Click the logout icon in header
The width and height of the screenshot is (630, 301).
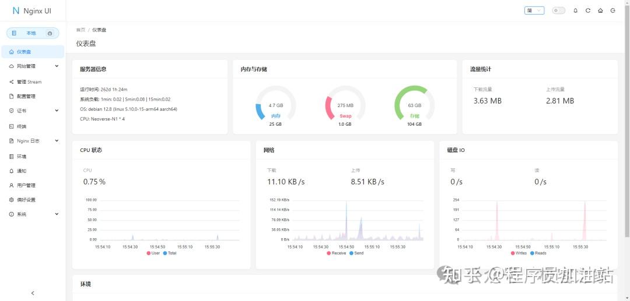(x=612, y=11)
